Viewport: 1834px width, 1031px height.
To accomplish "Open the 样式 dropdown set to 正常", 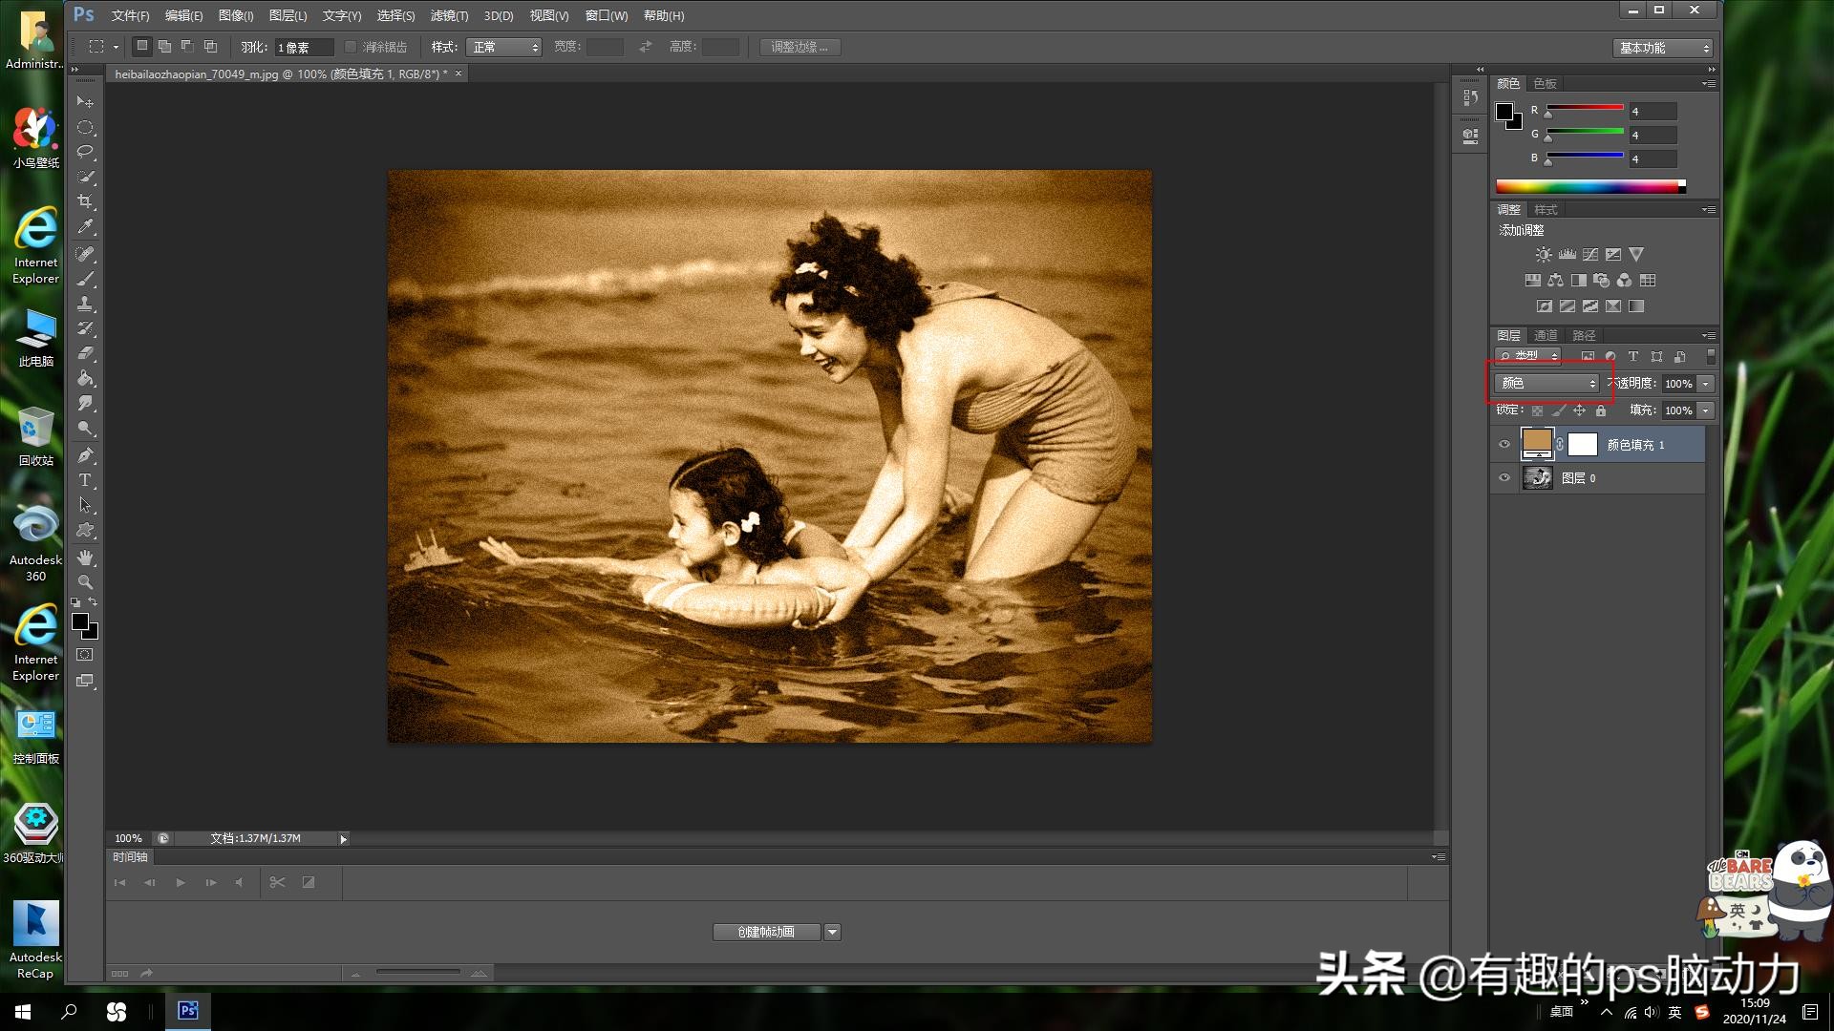I will point(504,47).
